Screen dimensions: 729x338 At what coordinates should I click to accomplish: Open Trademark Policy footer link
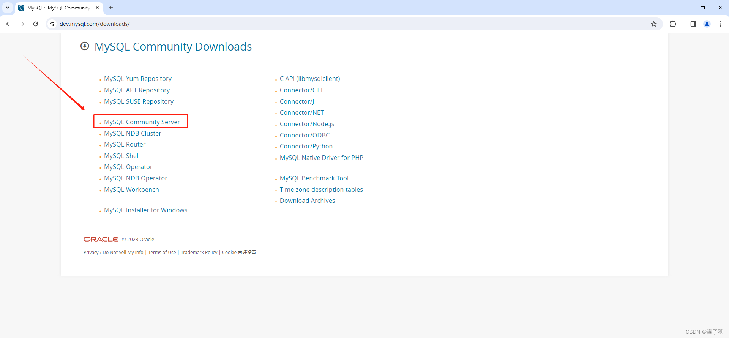pyautogui.click(x=199, y=253)
